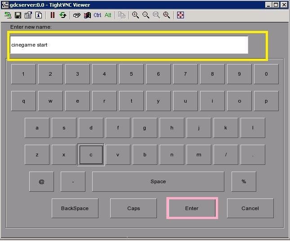Tap the 2 key
Viewport: 290px width, 241px height.
(50, 74)
